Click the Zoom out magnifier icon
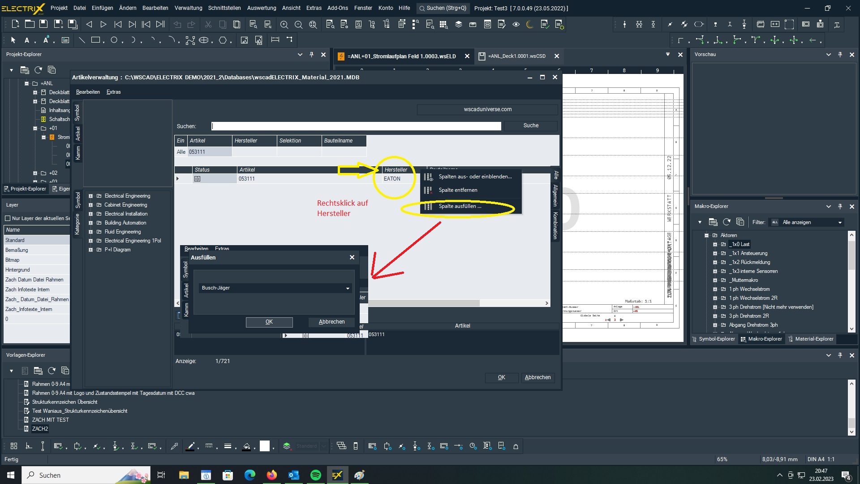This screenshot has height=484, width=860. pyautogui.click(x=298, y=24)
